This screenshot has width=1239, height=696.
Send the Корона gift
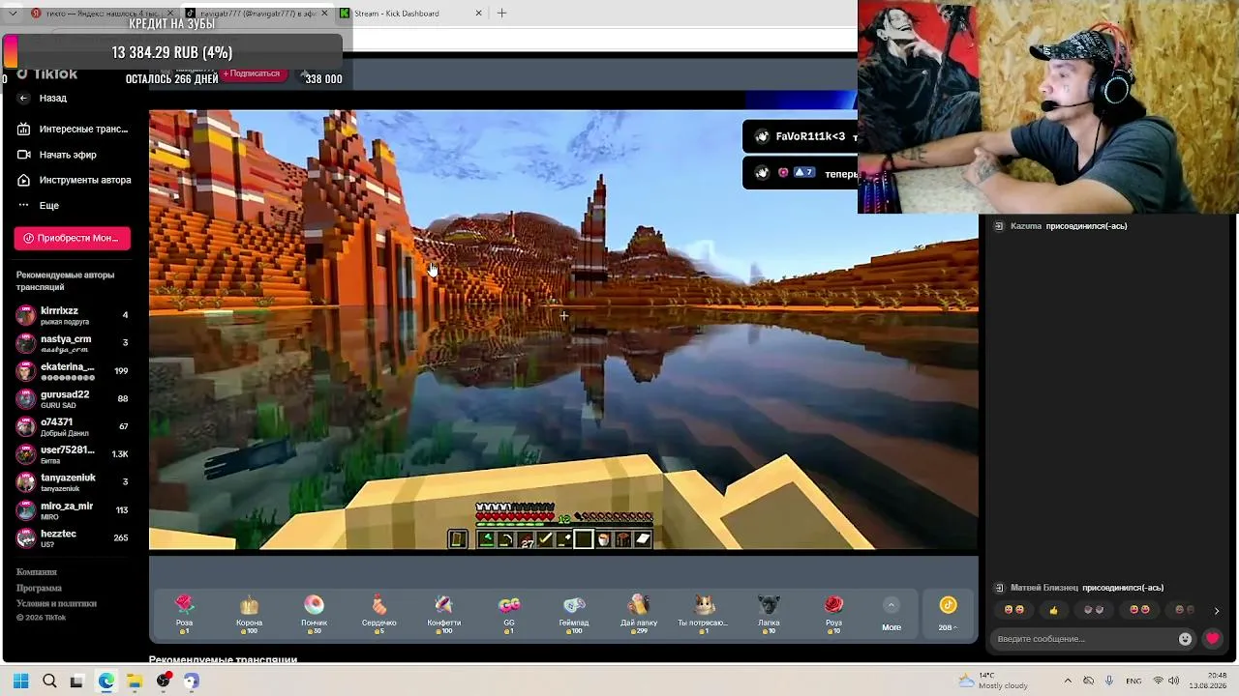(250, 613)
